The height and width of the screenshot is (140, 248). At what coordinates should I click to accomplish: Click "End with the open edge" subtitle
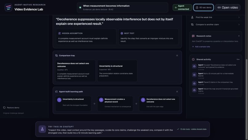tap(155, 107)
